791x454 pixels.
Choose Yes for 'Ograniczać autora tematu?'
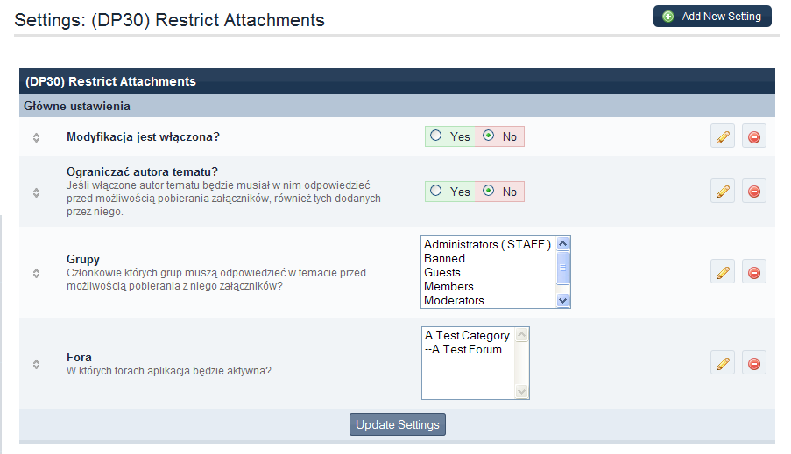(x=436, y=191)
